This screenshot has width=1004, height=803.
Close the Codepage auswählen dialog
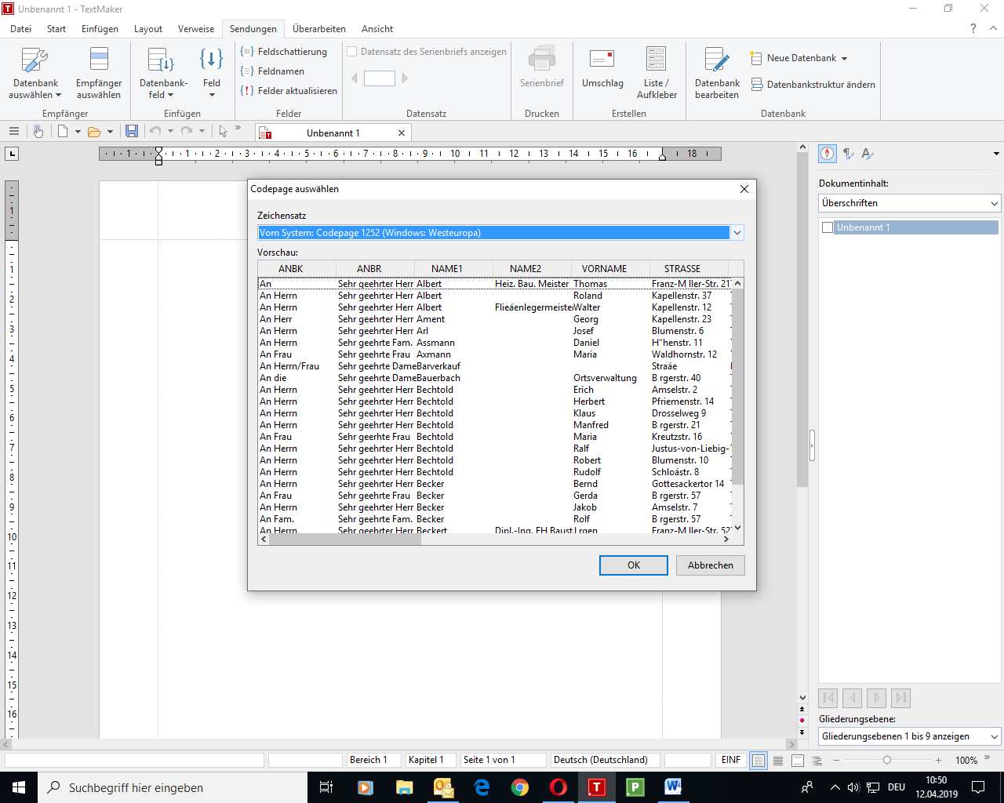click(744, 189)
